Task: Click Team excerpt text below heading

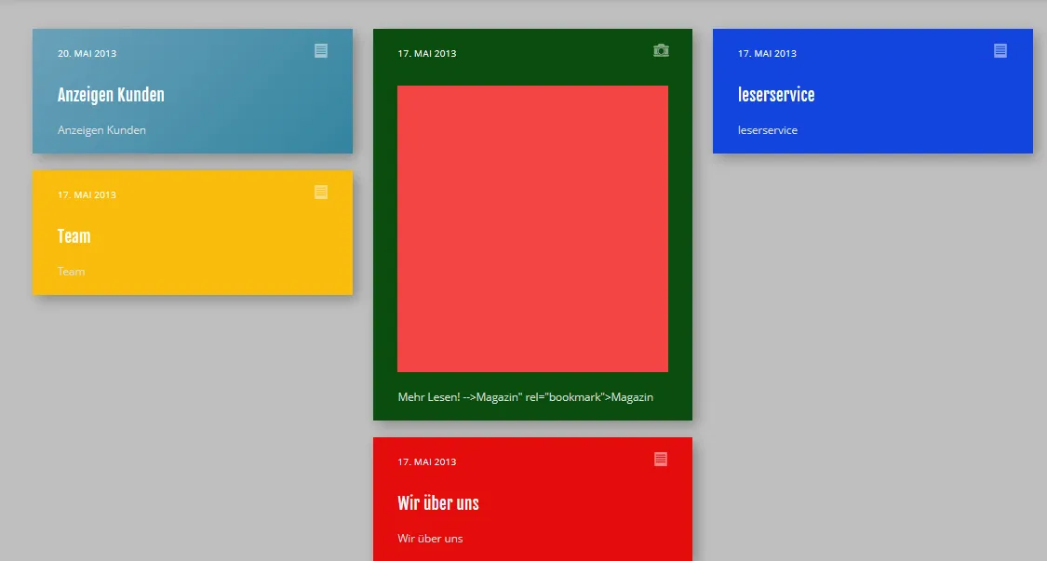Action: pyautogui.click(x=72, y=272)
